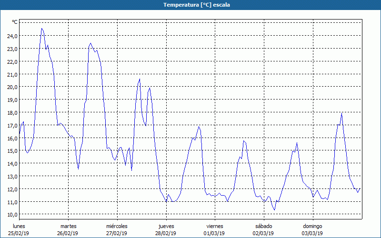381x238 pixels.
Task: Select the 27/02/19 date label
Action: coord(117,233)
